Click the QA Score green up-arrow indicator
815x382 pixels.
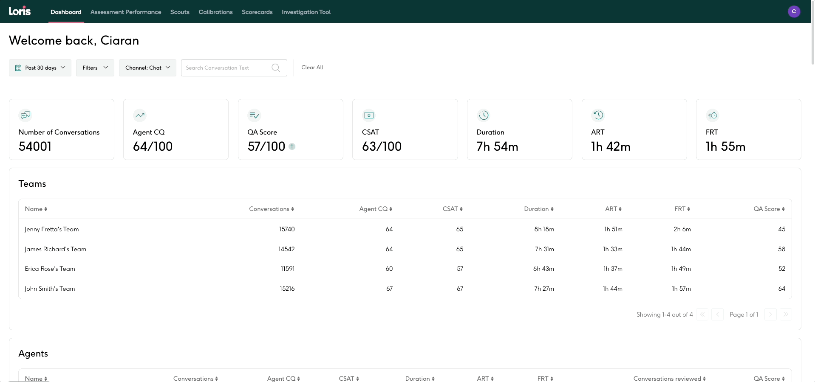(292, 146)
